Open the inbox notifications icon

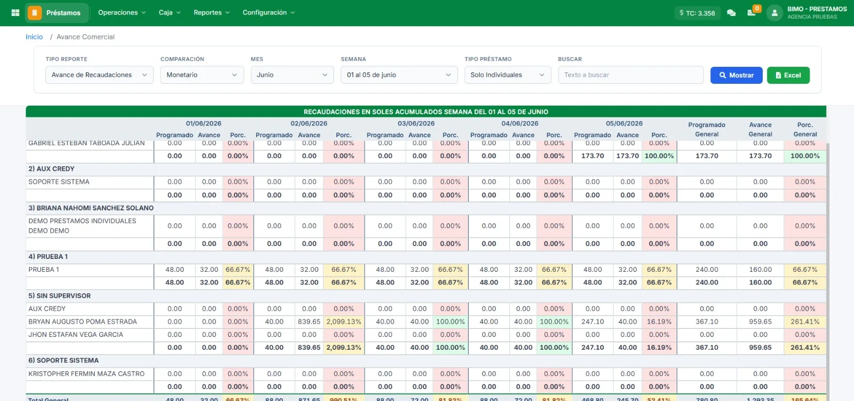(x=752, y=13)
